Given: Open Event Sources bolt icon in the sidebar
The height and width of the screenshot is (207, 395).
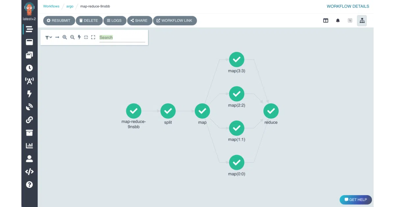Looking at the screenshot, I should coord(29,94).
